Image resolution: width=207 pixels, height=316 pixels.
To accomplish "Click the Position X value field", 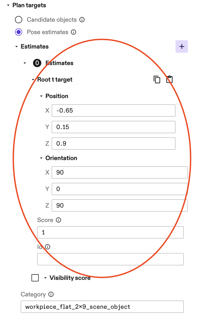I will coord(114,110).
